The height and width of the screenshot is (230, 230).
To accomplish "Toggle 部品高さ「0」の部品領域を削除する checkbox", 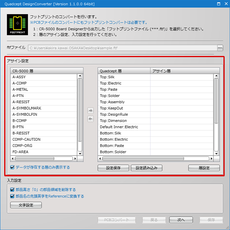I will coord(12,190).
